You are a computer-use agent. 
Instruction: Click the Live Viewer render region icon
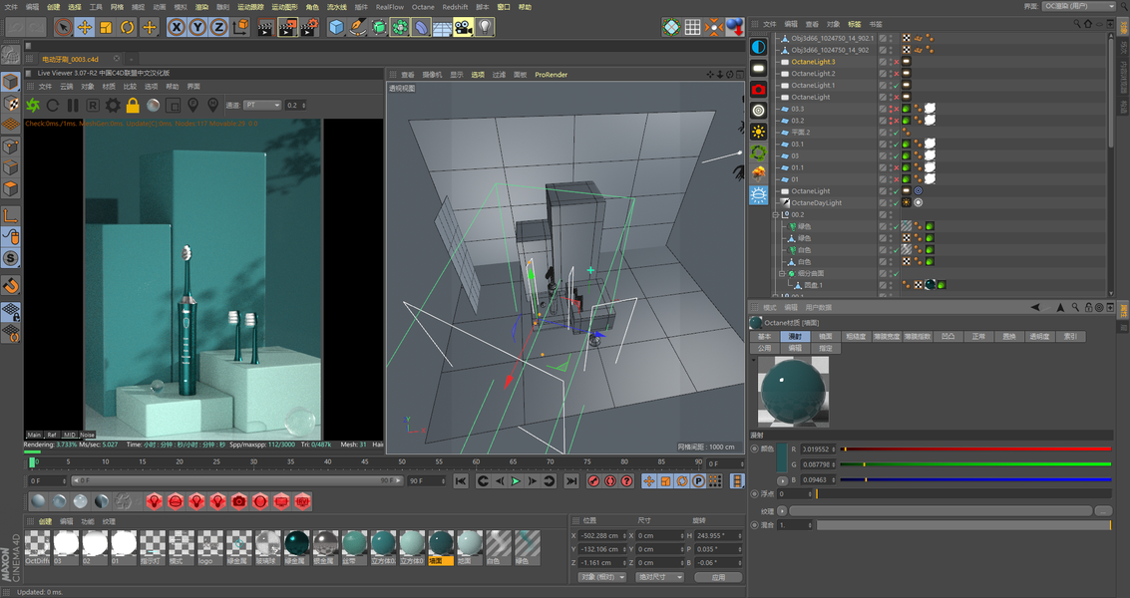(173, 106)
